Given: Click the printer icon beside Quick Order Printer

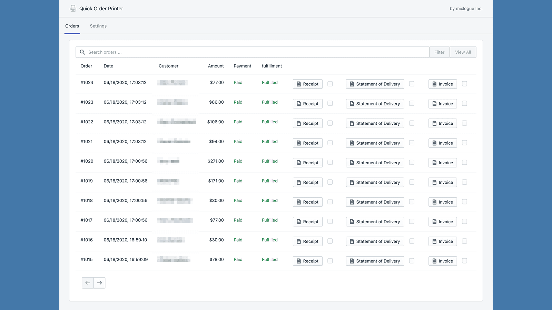Looking at the screenshot, I should 73,9.
